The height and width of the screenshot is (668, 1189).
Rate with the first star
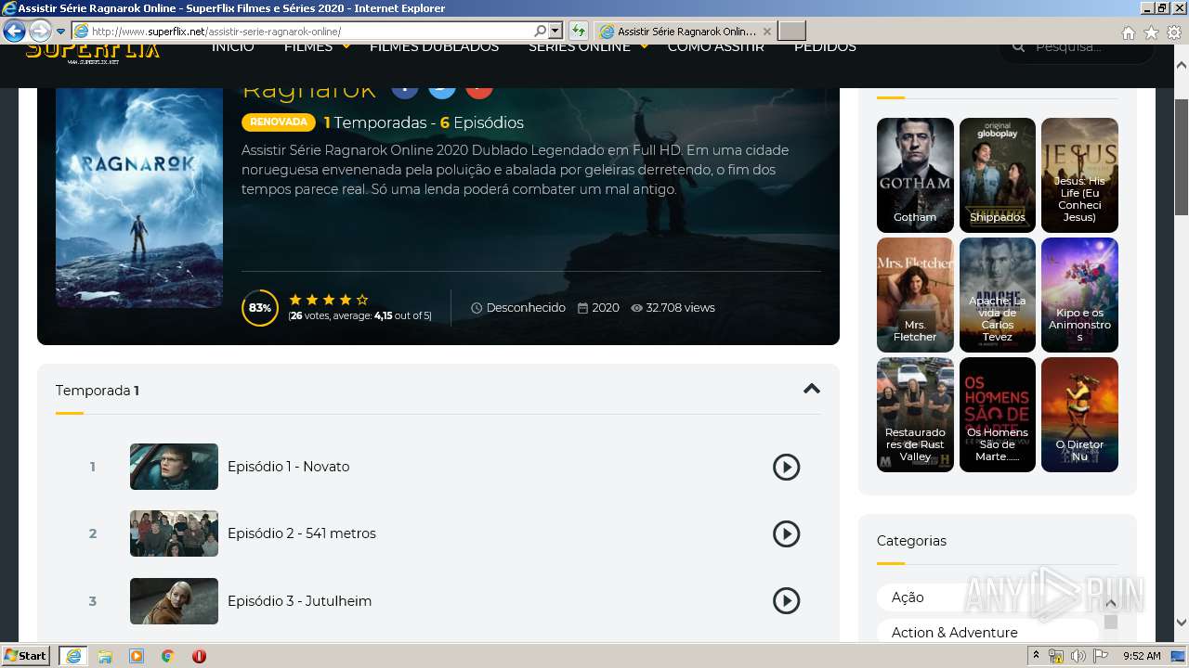pyautogui.click(x=295, y=300)
